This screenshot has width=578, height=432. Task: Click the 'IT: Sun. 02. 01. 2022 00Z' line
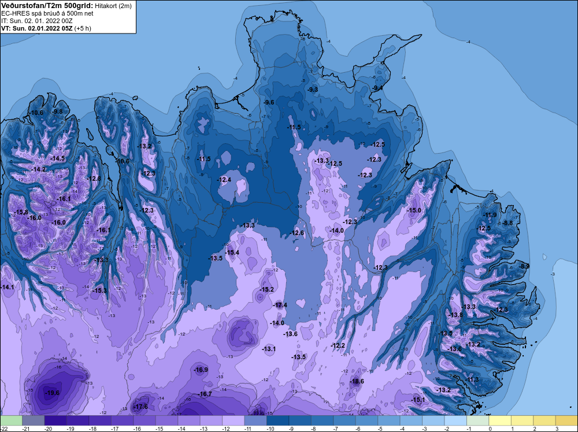pyautogui.click(x=36, y=21)
